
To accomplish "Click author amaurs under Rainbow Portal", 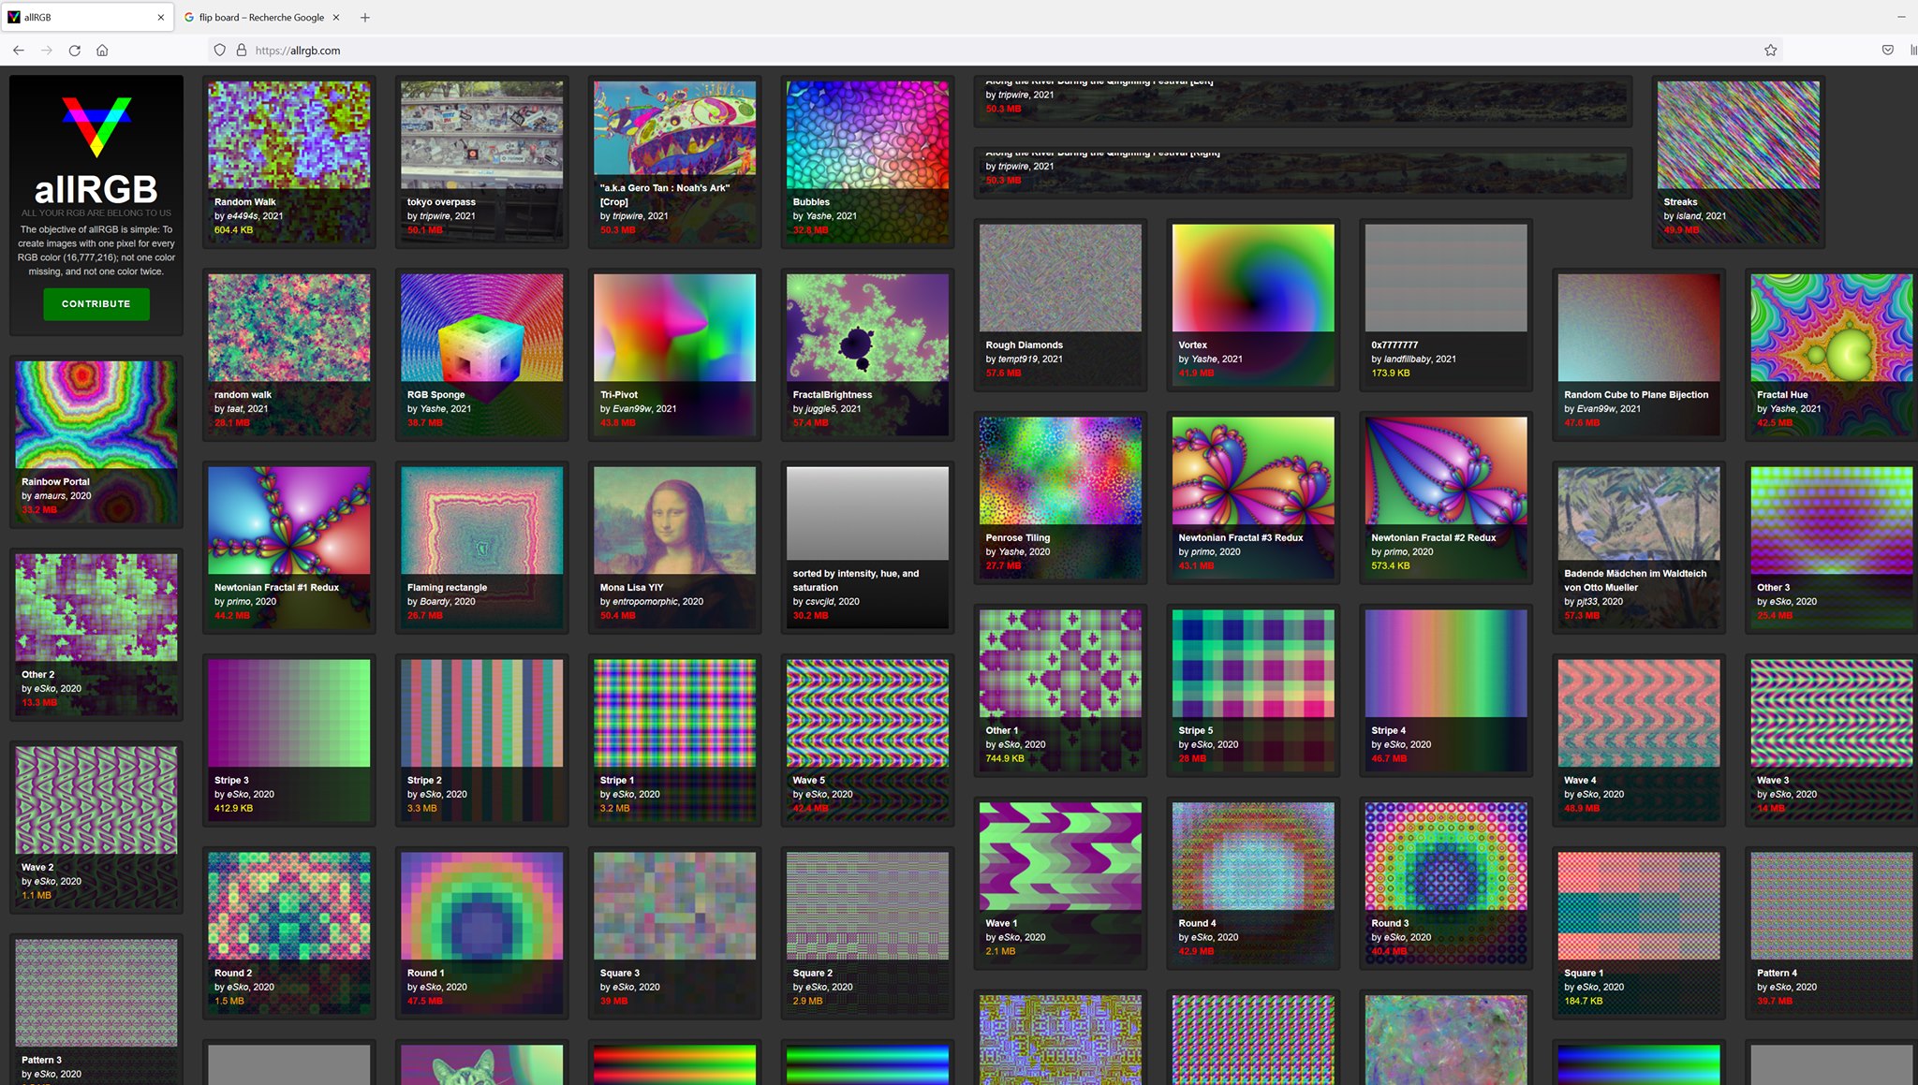I will (x=51, y=496).
